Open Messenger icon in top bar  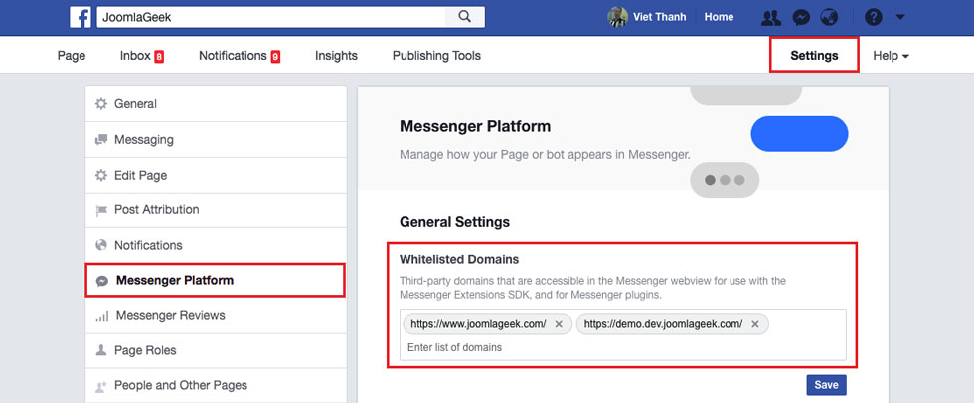click(x=801, y=18)
